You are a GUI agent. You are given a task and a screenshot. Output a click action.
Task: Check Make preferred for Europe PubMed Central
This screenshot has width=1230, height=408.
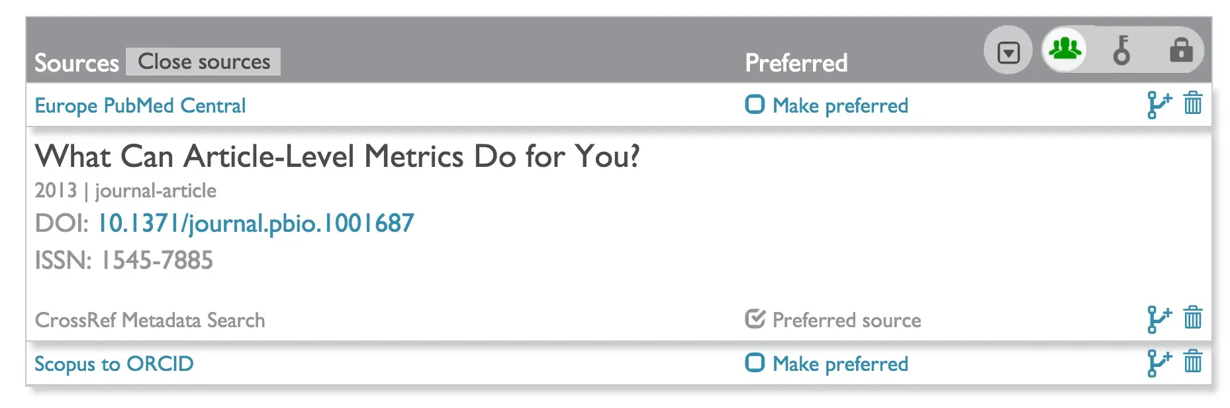pos(755,104)
